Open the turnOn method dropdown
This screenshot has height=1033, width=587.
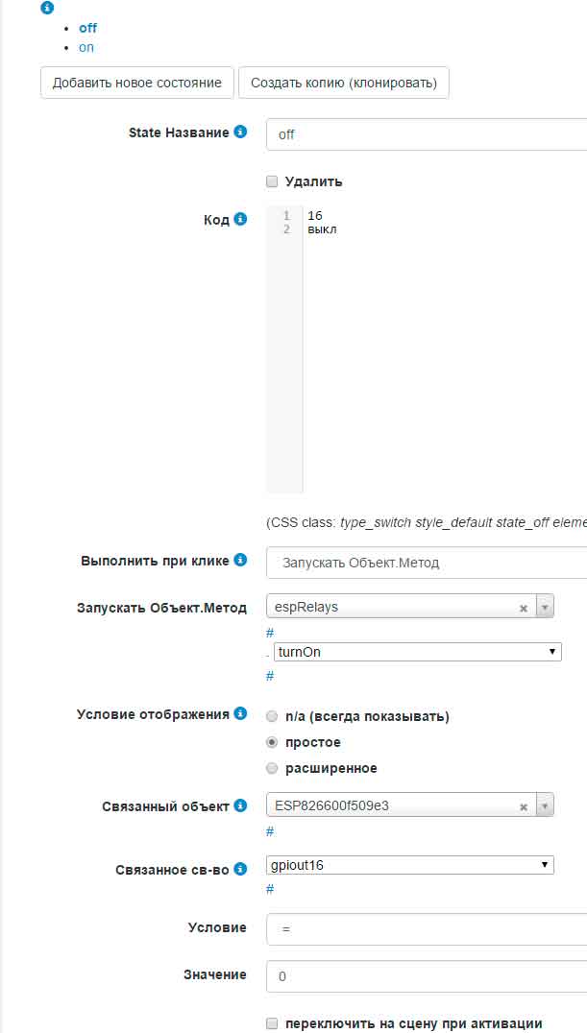(417, 652)
